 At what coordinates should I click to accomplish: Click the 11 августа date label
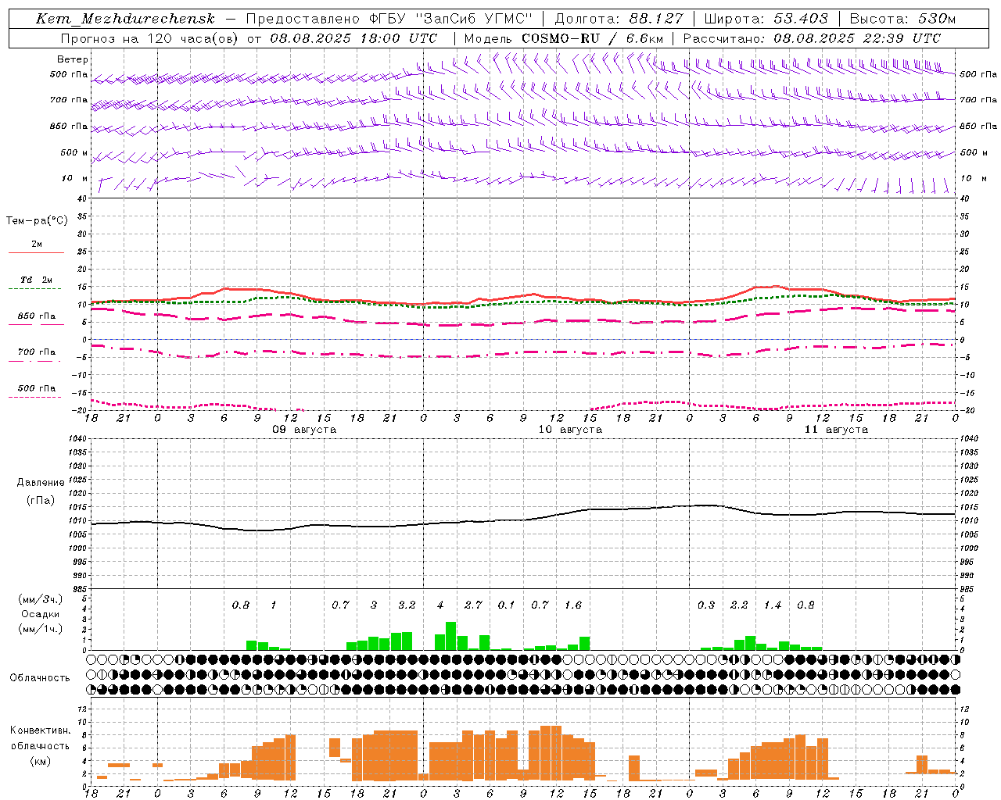click(836, 430)
